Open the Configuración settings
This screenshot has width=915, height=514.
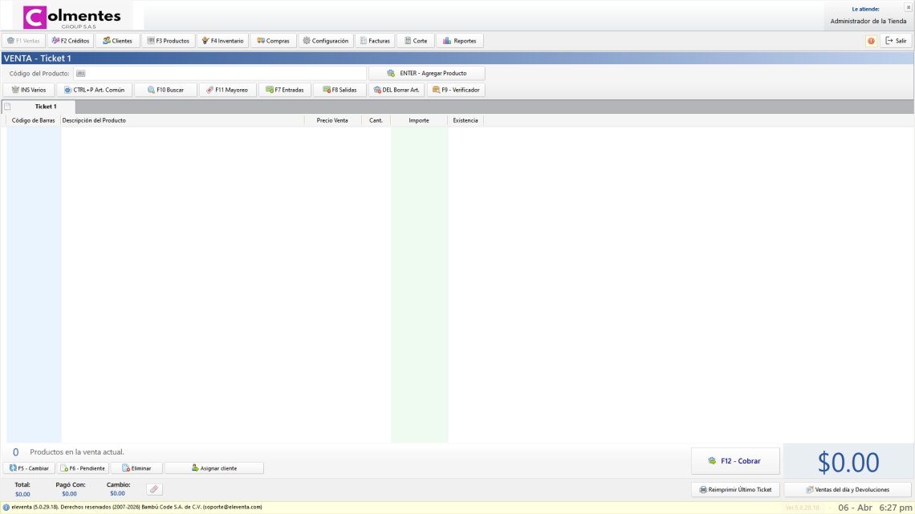(325, 41)
